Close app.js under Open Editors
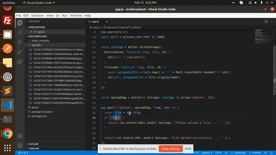 (31, 32)
